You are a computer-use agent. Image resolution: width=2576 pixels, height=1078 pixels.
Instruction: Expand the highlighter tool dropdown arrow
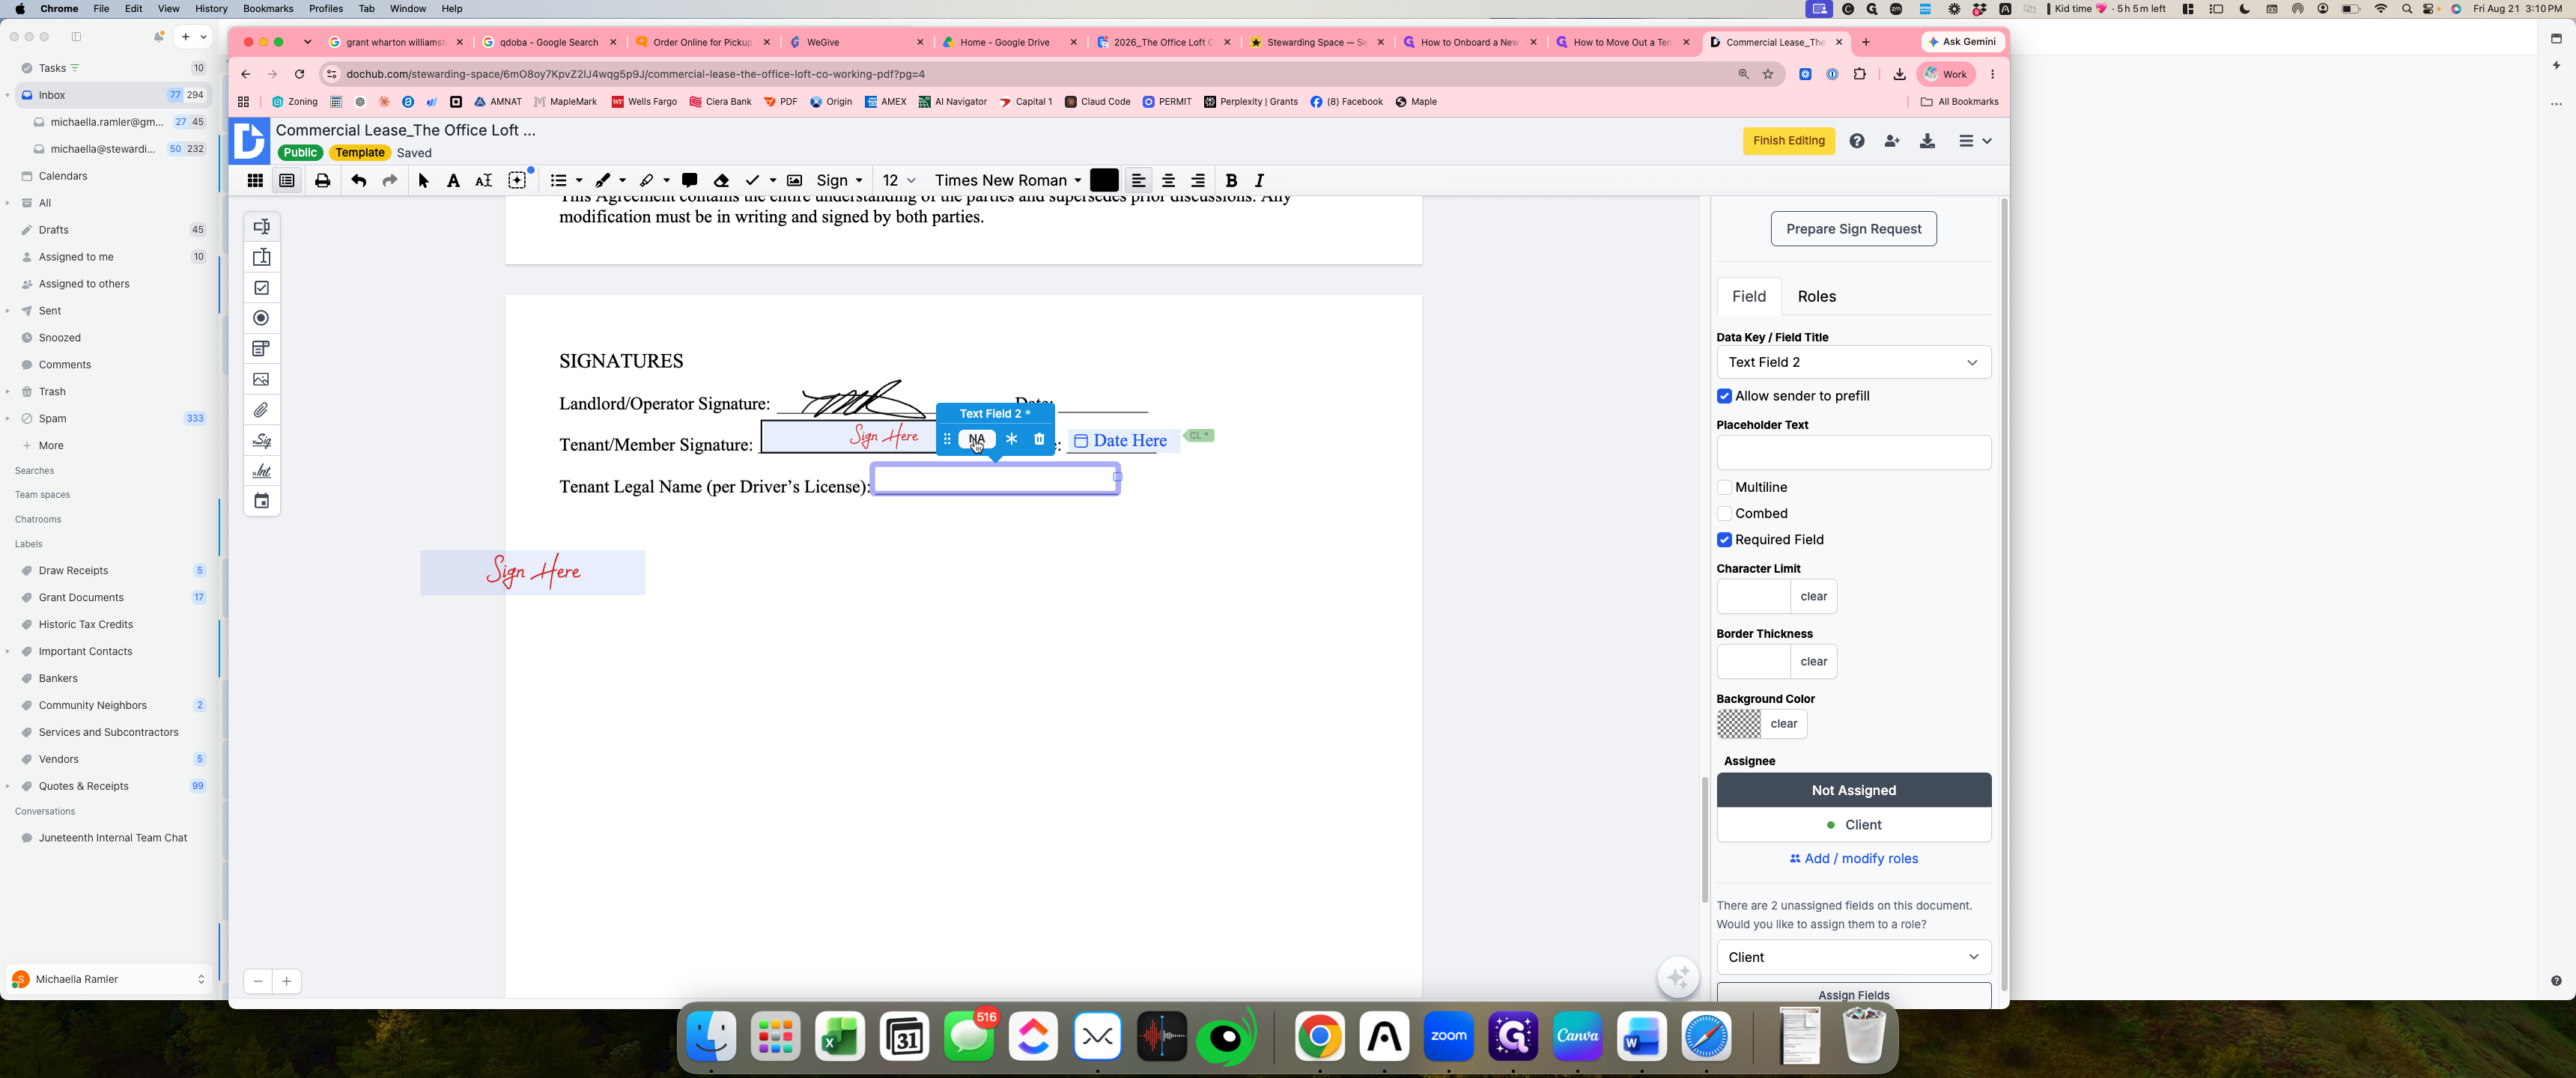coord(666,181)
